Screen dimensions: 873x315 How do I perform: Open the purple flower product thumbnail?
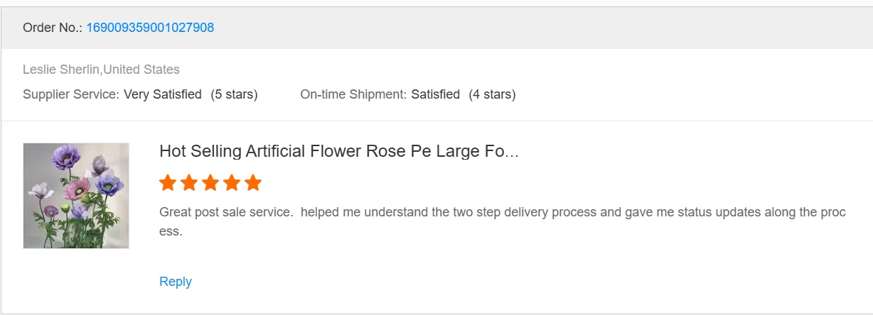(76, 196)
